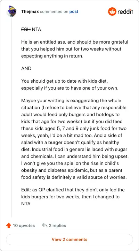Image resolution: width=139 pixels, height=251 pixels.
Task: Click the standalone "AND" line
Action: [x=26, y=69]
